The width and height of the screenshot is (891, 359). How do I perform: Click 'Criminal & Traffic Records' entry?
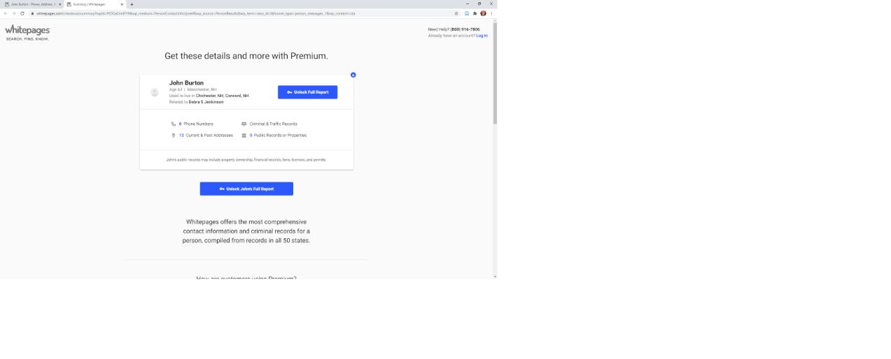[x=273, y=124]
